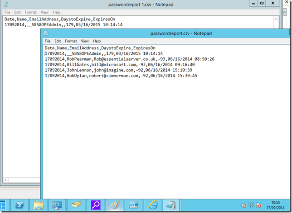The width and height of the screenshot is (292, 213).
Task: Click Notepad icon in passwordreport.csv title bar
Action: [x=45, y=34]
